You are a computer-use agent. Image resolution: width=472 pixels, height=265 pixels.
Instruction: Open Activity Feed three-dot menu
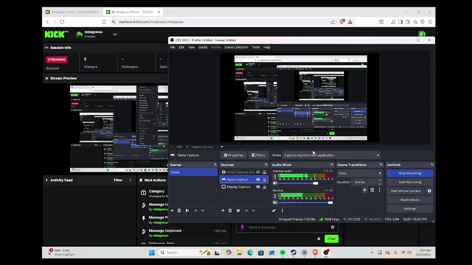tap(130, 180)
